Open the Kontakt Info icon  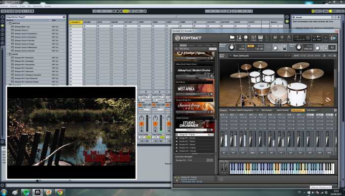pyautogui.click(x=246, y=38)
